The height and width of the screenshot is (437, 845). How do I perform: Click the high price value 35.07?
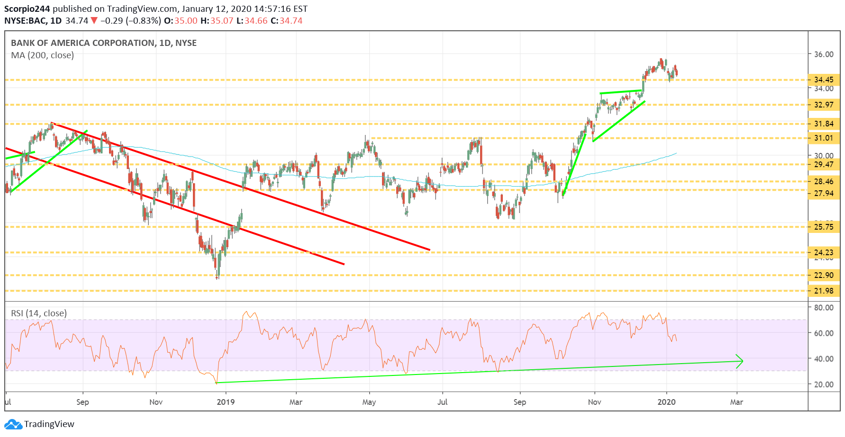pos(222,21)
